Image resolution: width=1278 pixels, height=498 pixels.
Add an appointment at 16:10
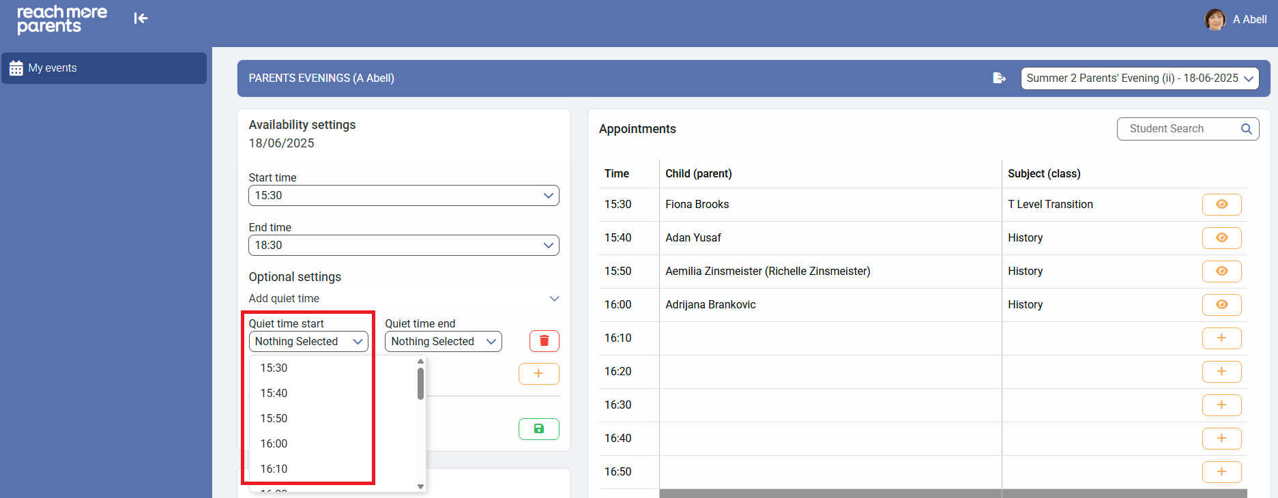tap(1221, 338)
